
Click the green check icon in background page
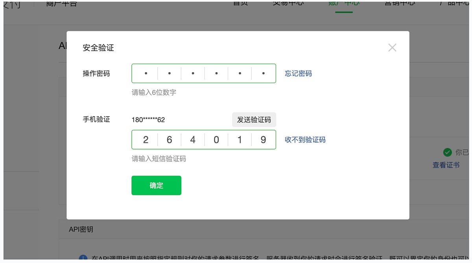tap(447, 152)
